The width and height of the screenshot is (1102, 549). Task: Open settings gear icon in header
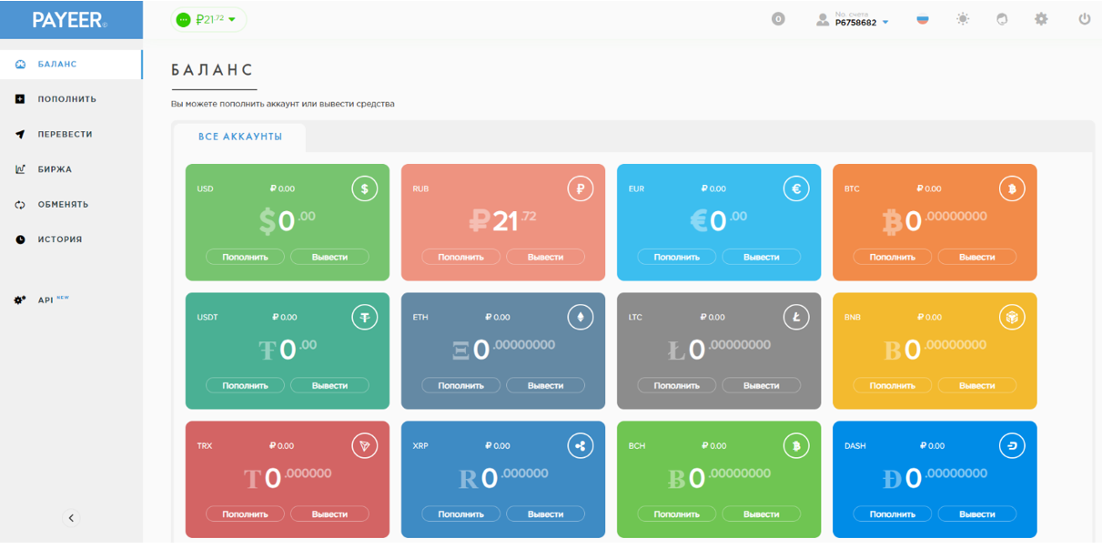click(x=1041, y=19)
